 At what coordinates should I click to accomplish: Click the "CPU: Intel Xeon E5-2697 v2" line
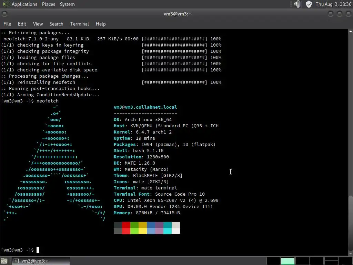[x=166, y=200]
